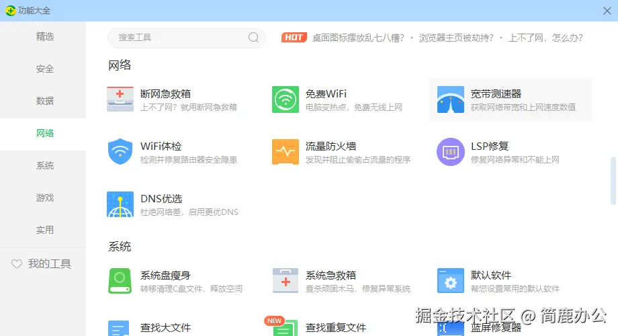The image size is (618, 336).
Task: Click the 默认软件 title text
Action: coord(490,276)
